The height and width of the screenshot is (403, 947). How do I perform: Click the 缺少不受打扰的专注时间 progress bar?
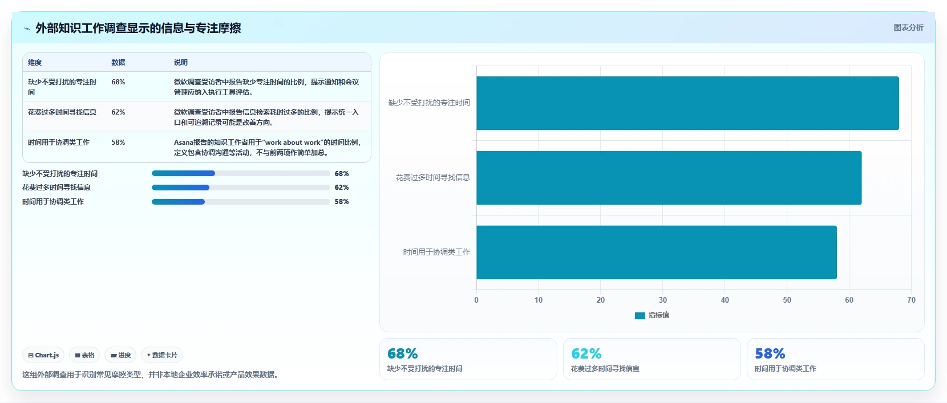[x=241, y=173]
